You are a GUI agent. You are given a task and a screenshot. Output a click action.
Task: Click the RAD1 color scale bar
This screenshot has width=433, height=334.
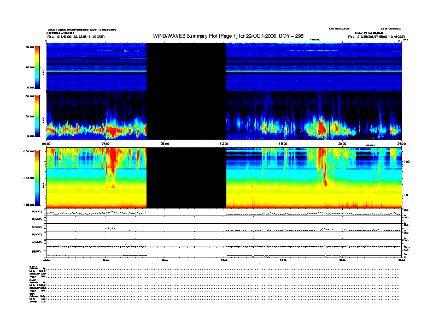37,116
